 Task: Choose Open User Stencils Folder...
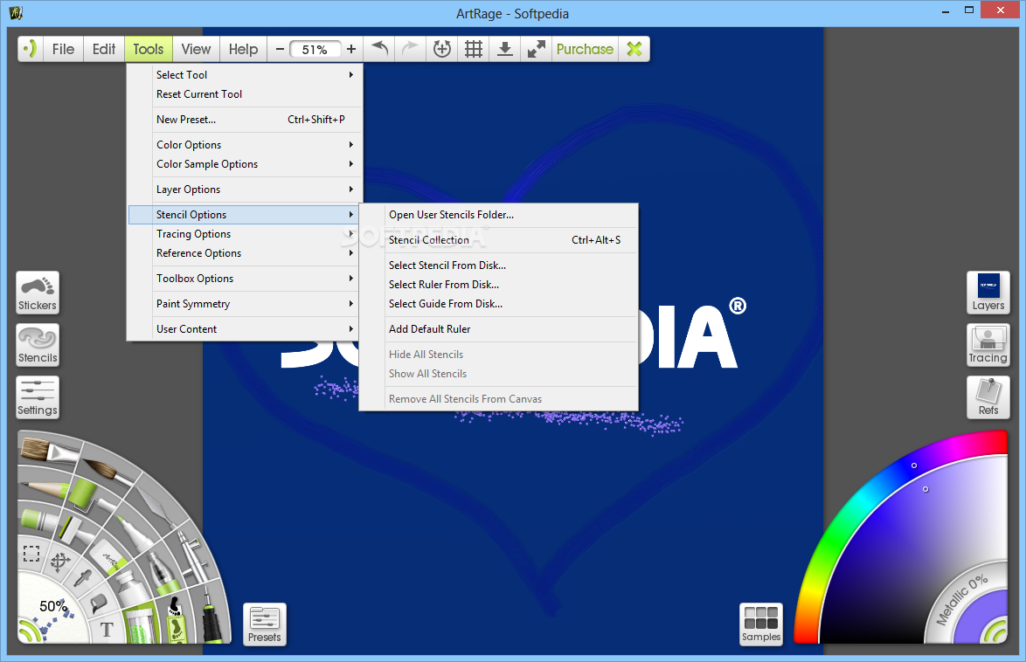click(499, 215)
